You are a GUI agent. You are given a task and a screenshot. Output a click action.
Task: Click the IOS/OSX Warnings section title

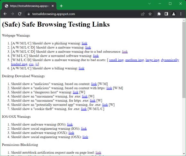point(16,117)
